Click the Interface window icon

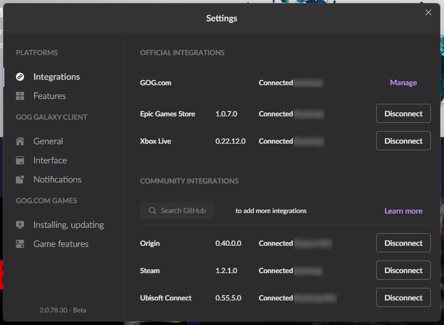tap(20, 160)
